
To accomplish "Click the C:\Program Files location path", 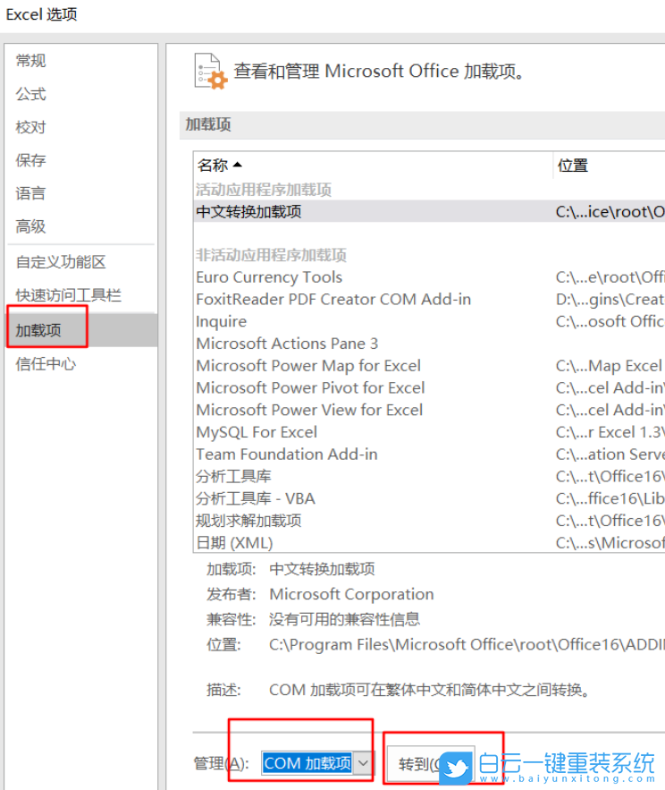I will [467, 645].
